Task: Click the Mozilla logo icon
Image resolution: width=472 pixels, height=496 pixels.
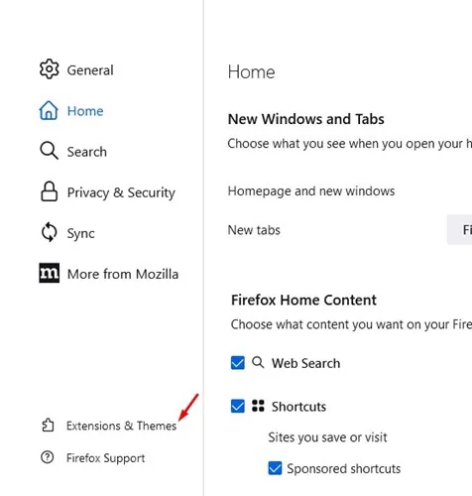Action: [50, 273]
